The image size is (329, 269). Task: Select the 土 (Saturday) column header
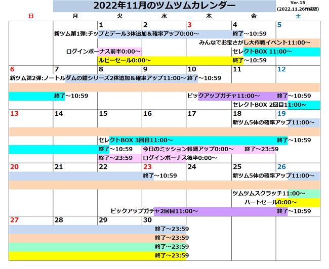tap(298, 17)
